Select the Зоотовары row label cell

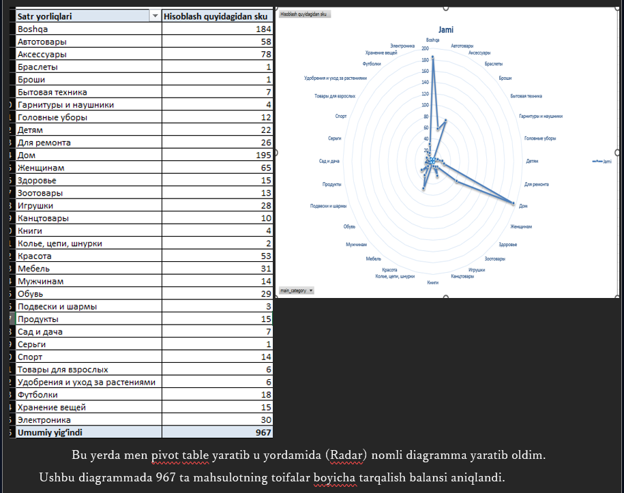89,192
